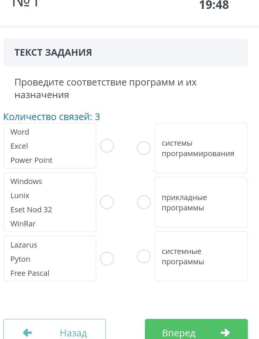Click the Lazarus Pyton Free Pascal box
259x339 pixels.
coord(50,259)
